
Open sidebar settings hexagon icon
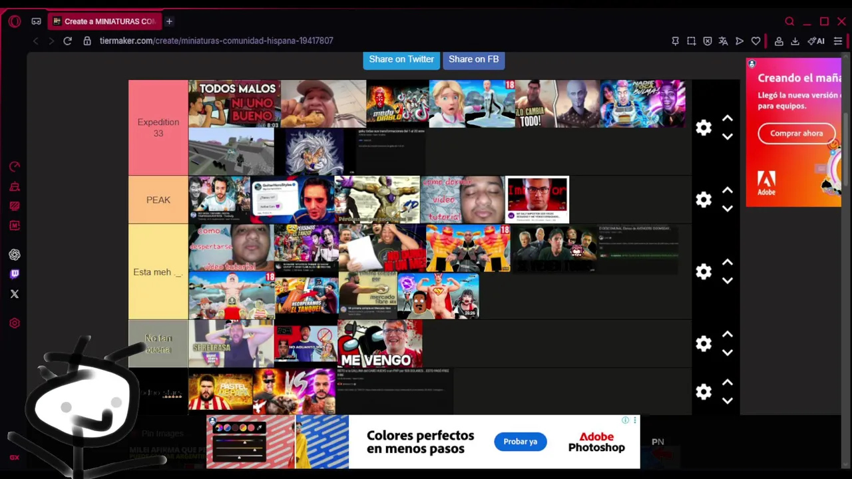[x=15, y=323]
